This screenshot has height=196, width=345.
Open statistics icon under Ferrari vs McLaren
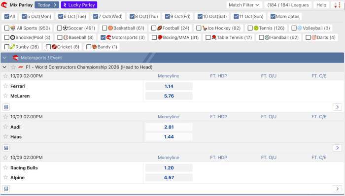point(6,107)
